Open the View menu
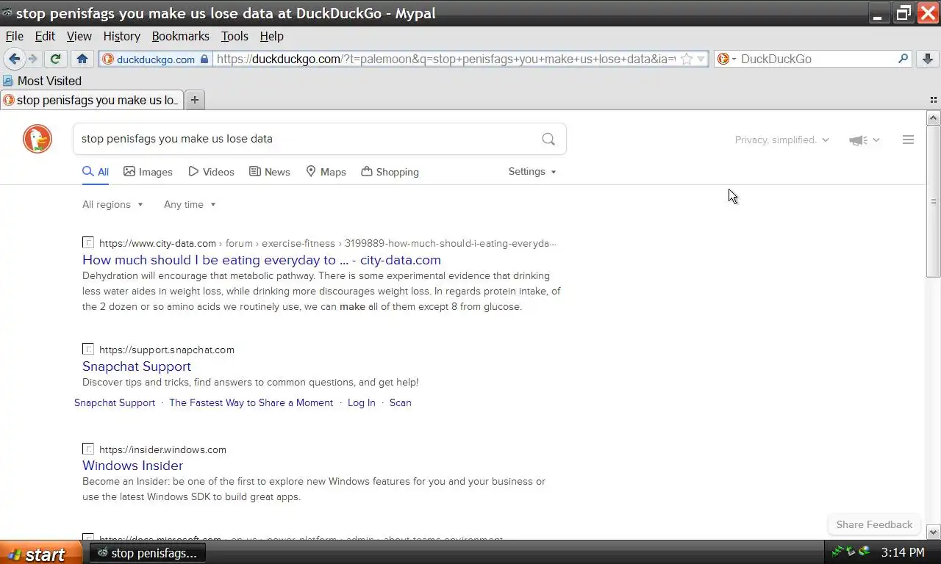The width and height of the screenshot is (941, 564). point(79,36)
